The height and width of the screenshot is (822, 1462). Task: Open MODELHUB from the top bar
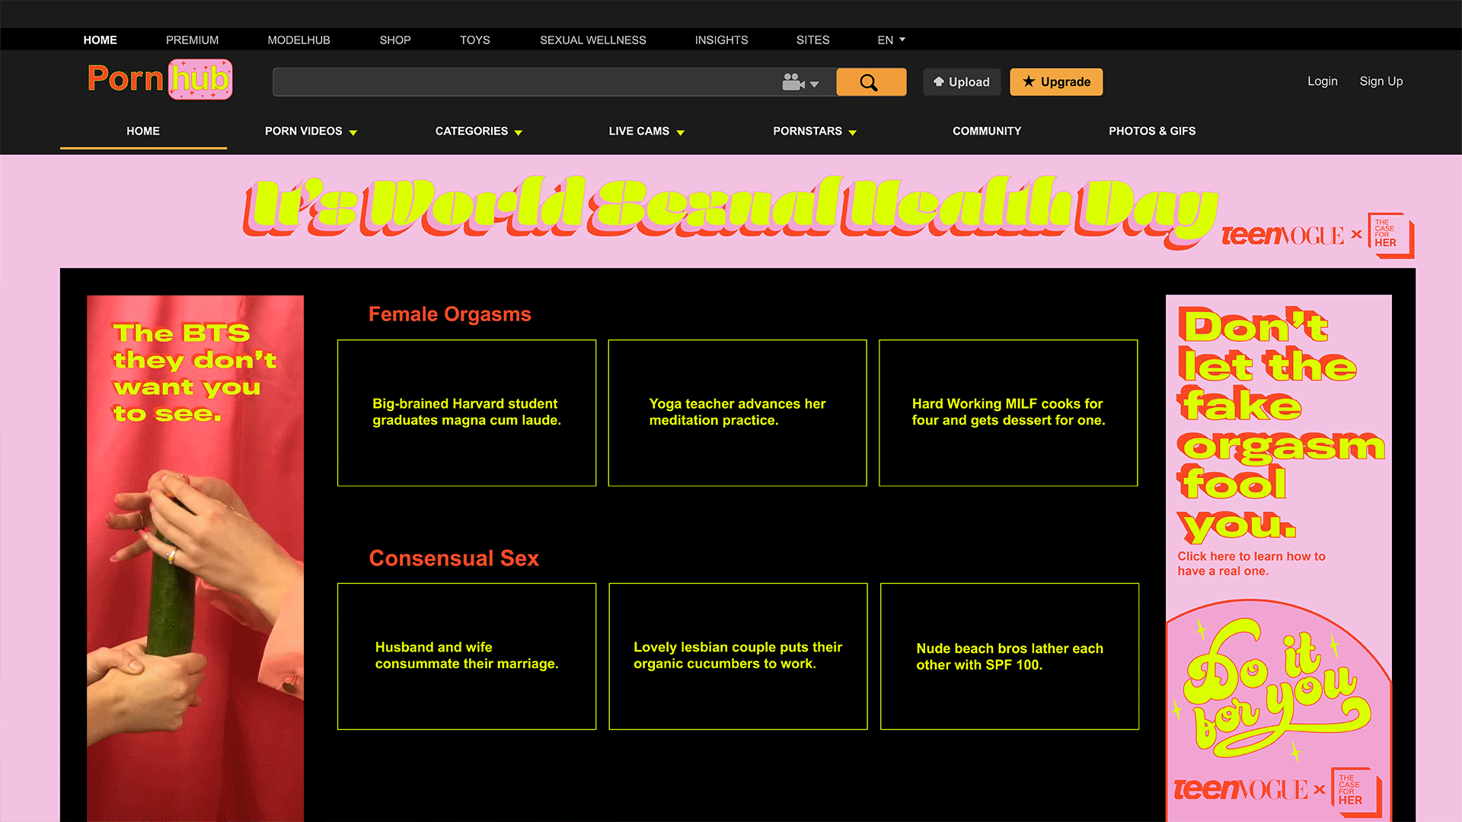(x=298, y=40)
